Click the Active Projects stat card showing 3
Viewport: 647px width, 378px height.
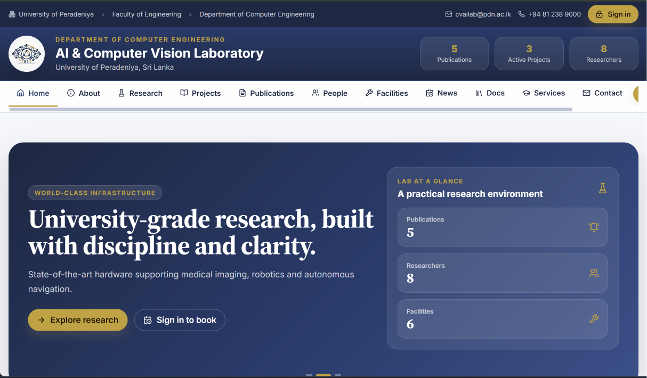(x=529, y=54)
